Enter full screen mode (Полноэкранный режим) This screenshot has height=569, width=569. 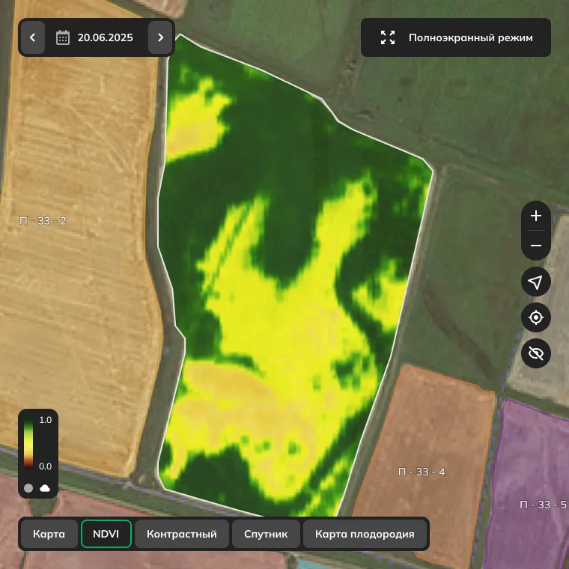coord(456,37)
